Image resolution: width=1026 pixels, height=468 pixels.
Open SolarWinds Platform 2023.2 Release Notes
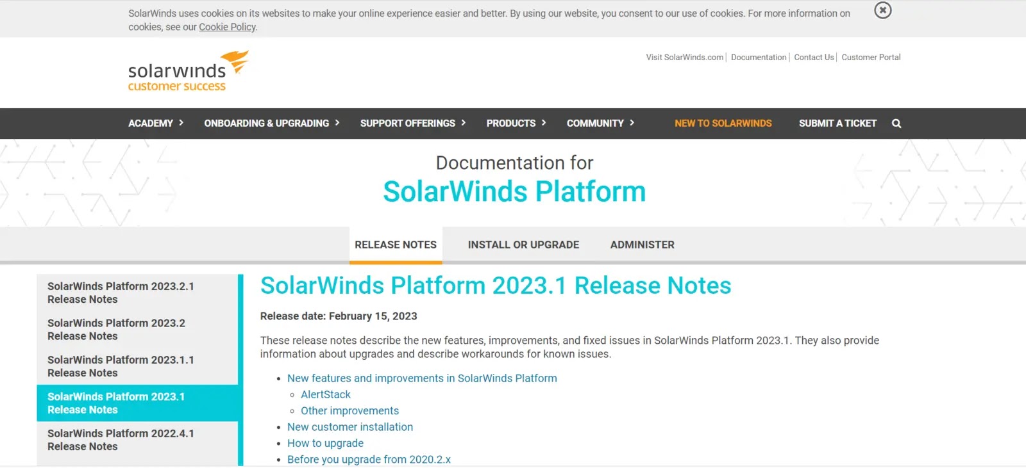pyautogui.click(x=137, y=330)
